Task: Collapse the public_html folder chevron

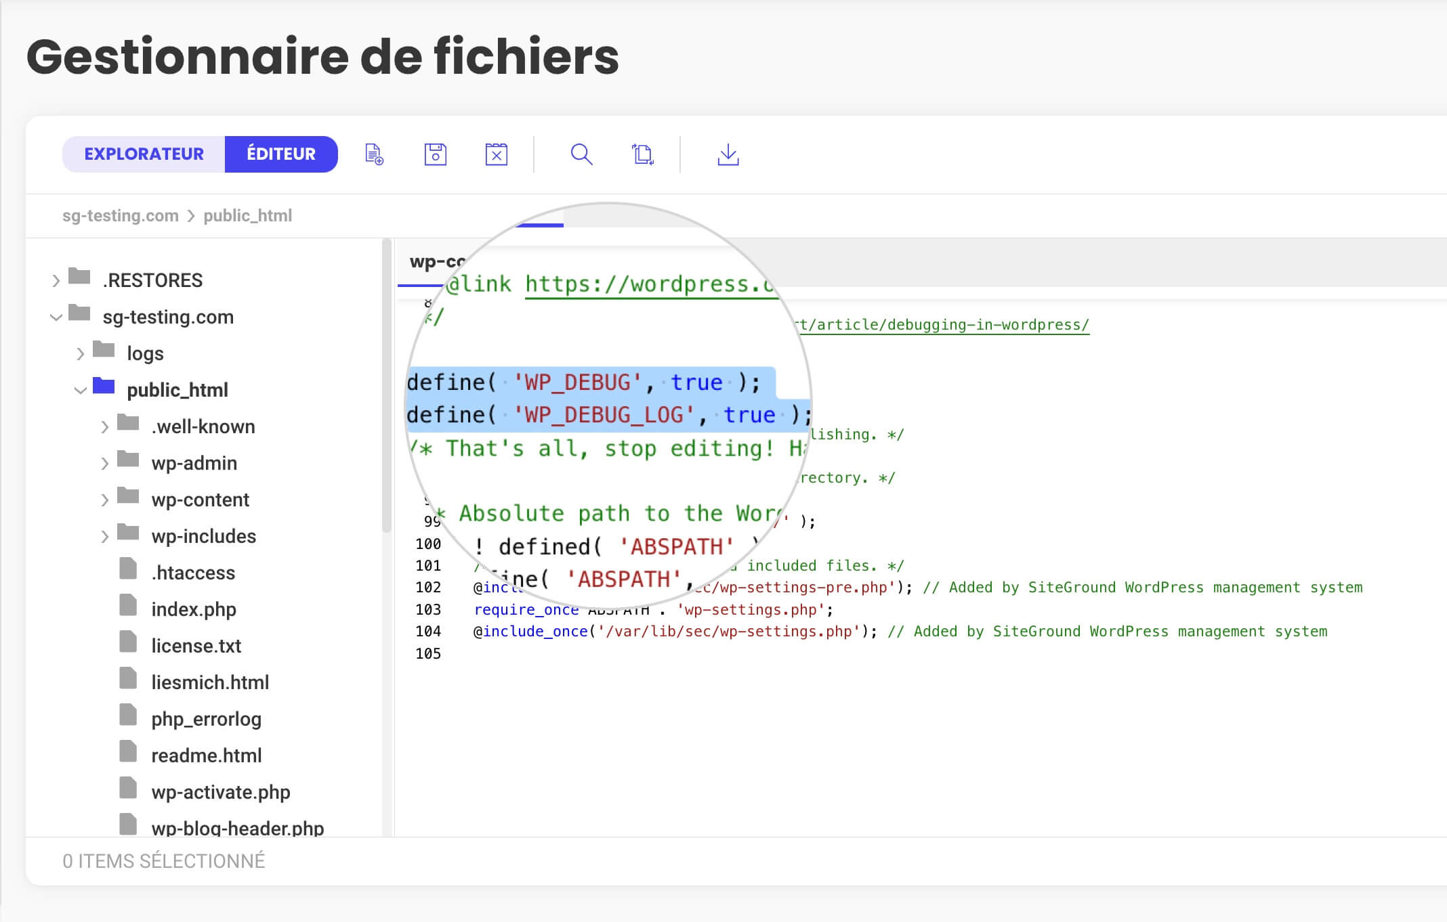Action: tap(81, 390)
